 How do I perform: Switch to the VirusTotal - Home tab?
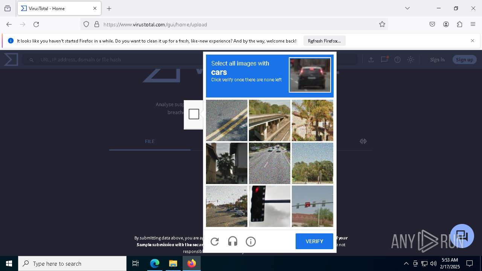click(x=59, y=8)
